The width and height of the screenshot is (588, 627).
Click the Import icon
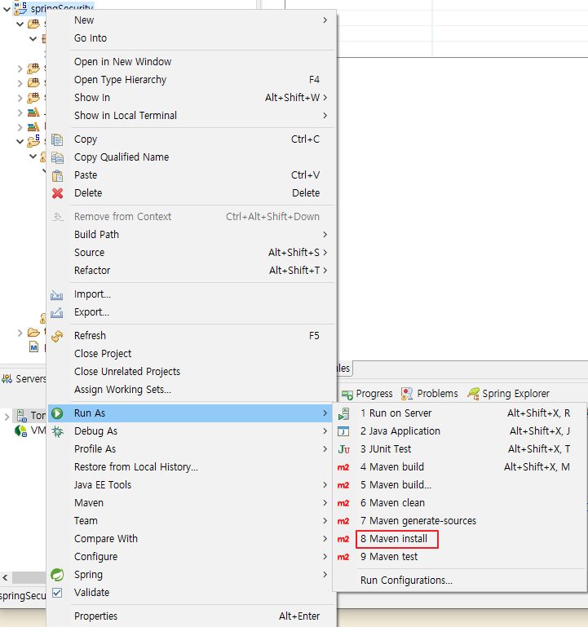tap(57, 295)
